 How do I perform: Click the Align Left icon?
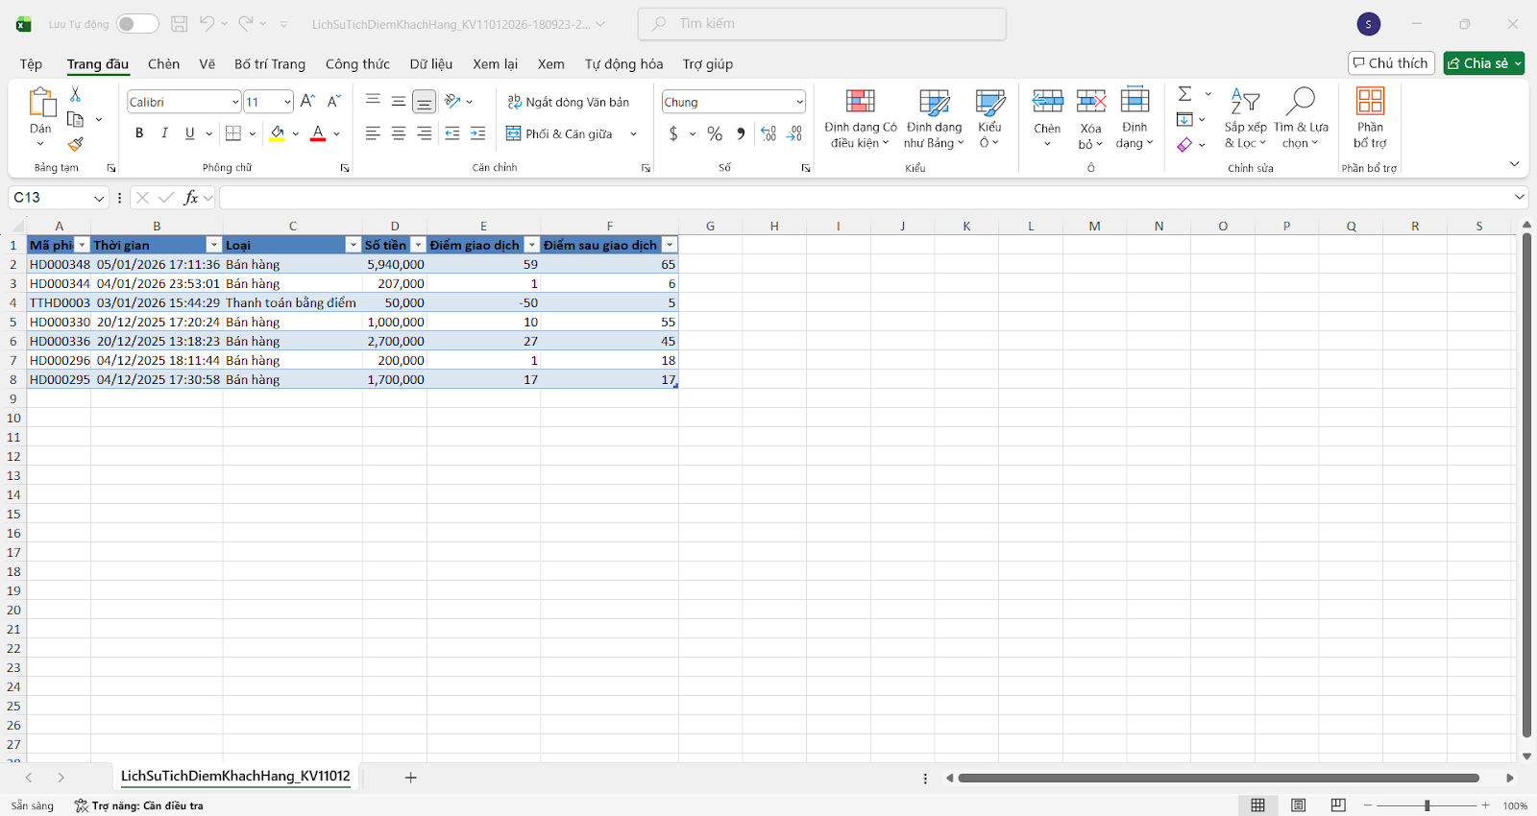373,133
